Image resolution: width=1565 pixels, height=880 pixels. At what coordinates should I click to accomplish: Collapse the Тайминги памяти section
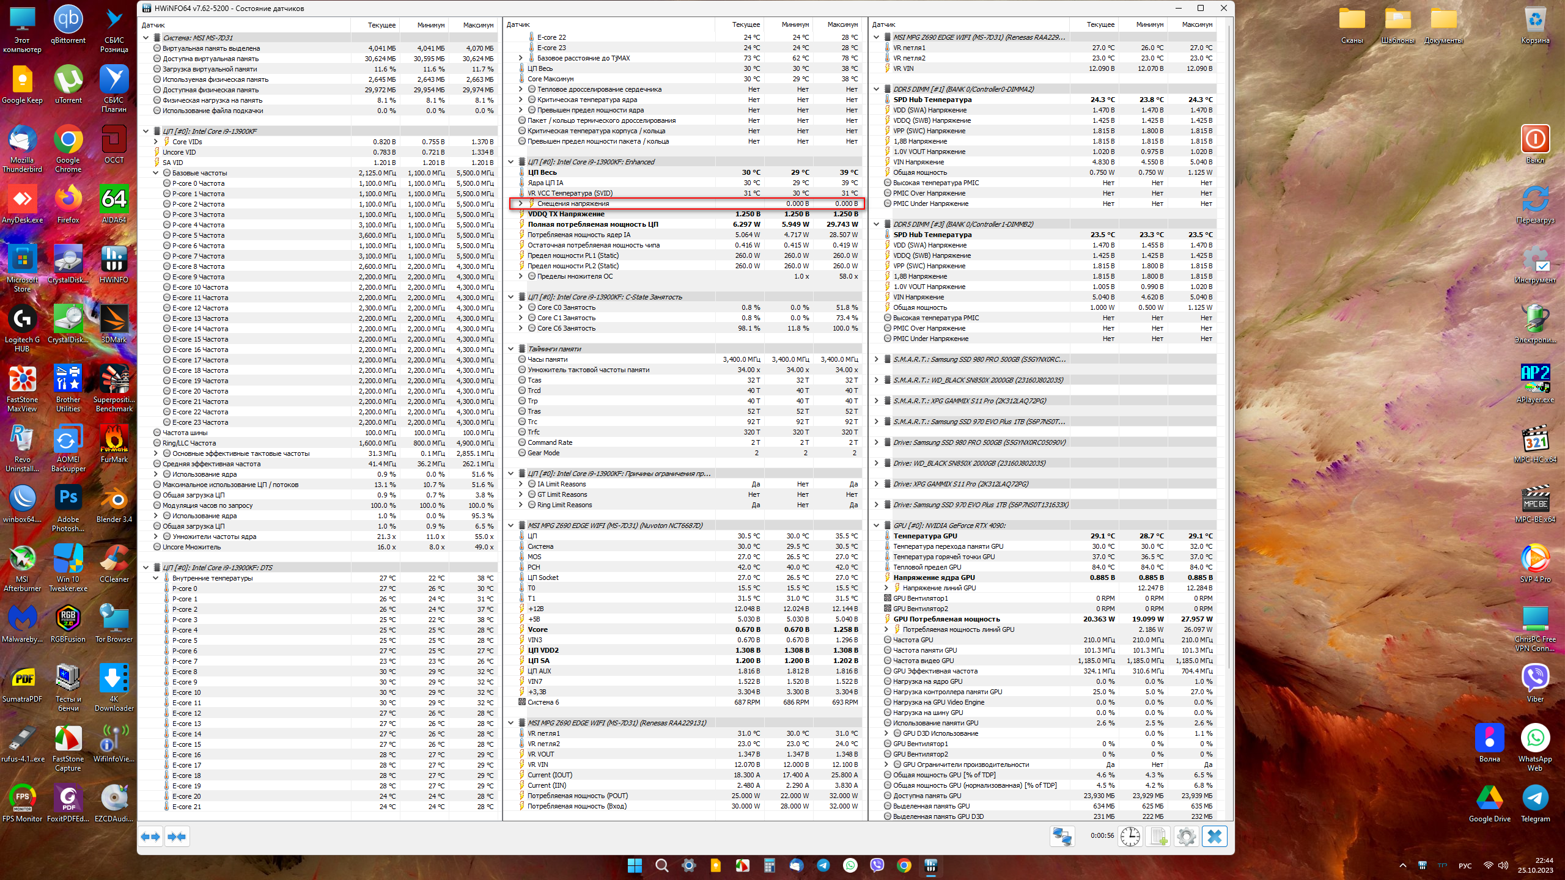(511, 349)
